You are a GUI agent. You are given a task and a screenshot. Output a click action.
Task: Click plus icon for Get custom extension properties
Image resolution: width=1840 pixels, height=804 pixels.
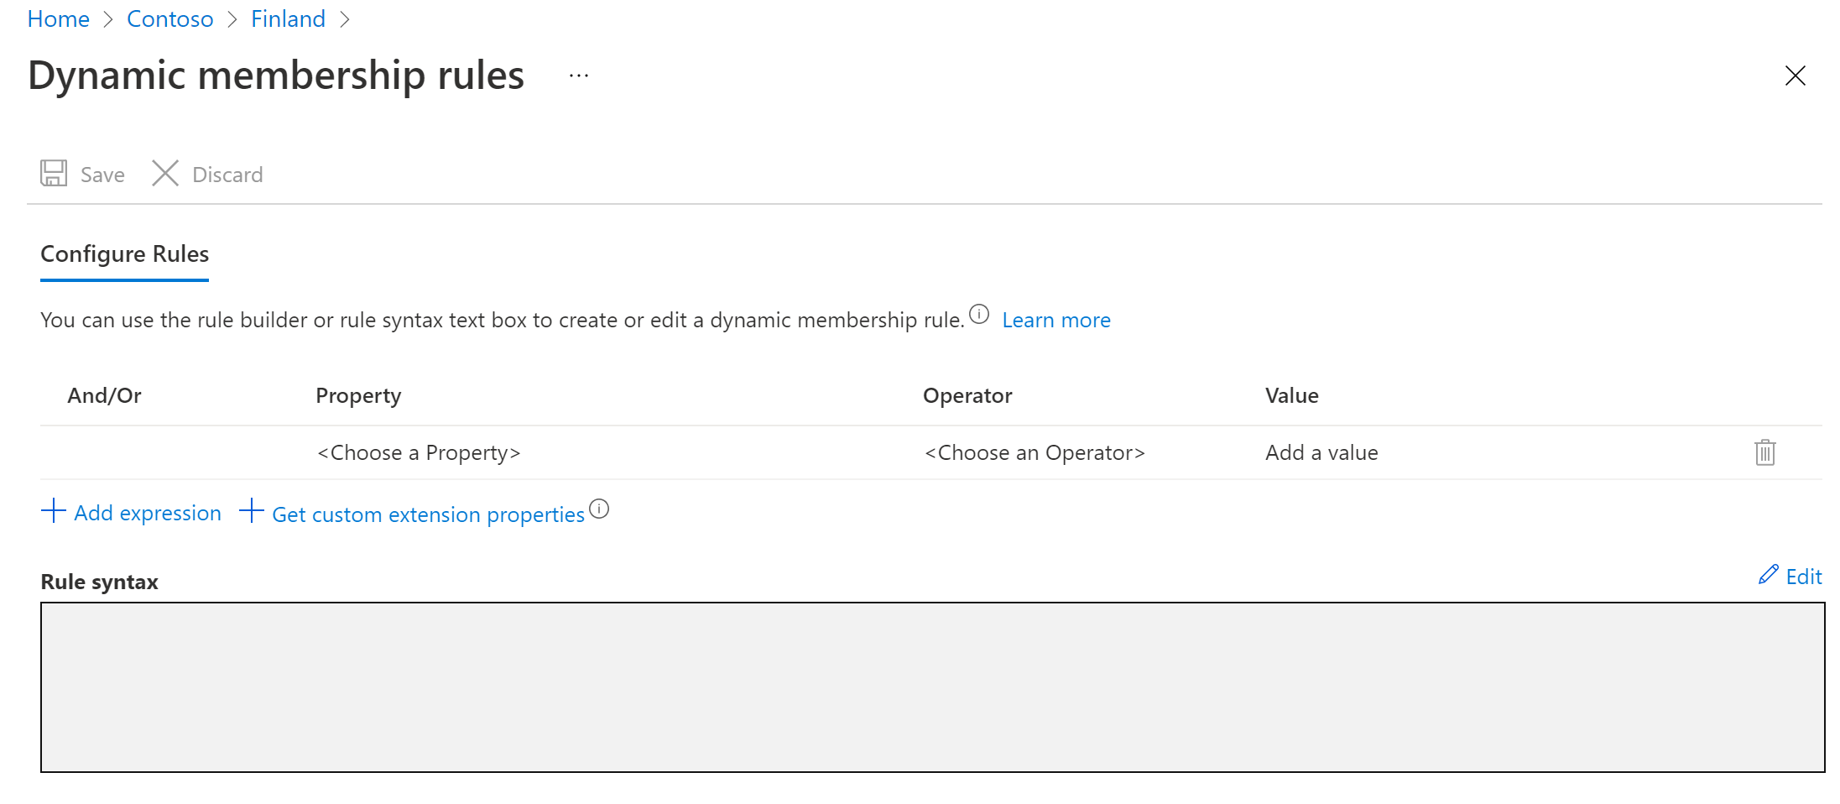coord(252,511)
